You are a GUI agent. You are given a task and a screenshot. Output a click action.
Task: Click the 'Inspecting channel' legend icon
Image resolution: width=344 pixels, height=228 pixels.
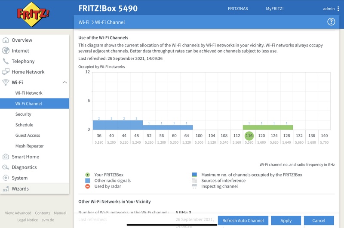click(x=194, y=186)
